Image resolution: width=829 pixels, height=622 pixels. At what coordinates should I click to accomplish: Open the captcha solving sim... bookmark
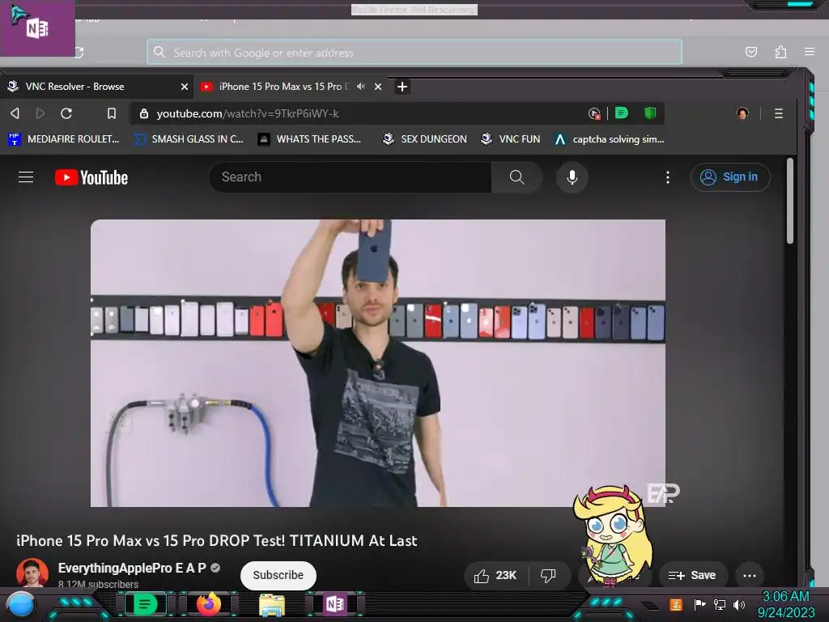(609, 139)
